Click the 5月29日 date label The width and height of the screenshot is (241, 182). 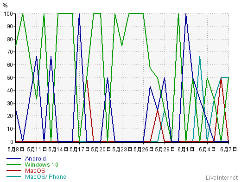[x=165, y=149]
